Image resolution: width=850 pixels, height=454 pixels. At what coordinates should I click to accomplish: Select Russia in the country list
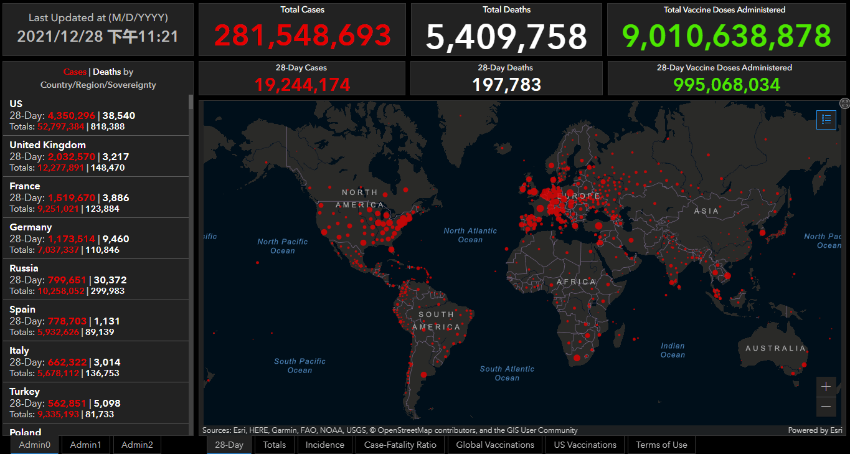pos(96,280)
